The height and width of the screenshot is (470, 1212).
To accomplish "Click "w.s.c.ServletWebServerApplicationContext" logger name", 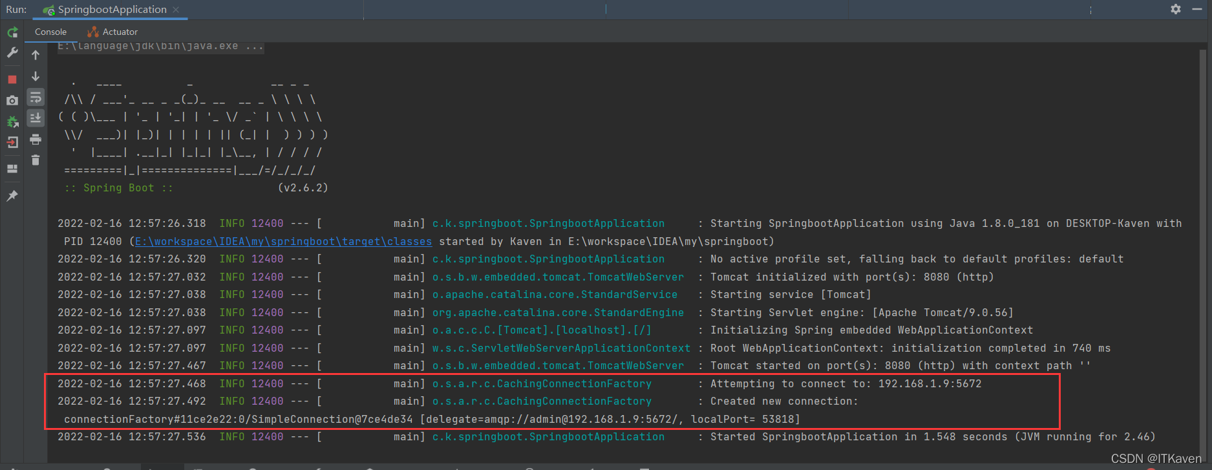I will pyautogui.click(x=561, y=348).
